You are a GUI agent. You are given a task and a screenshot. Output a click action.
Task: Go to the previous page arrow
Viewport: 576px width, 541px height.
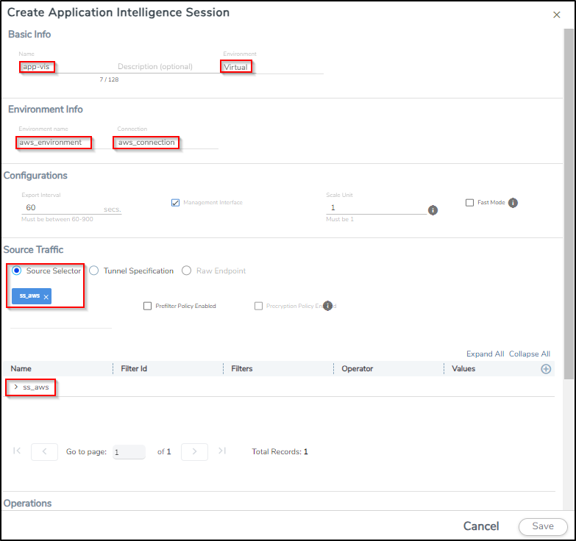[x=44, y=451]
